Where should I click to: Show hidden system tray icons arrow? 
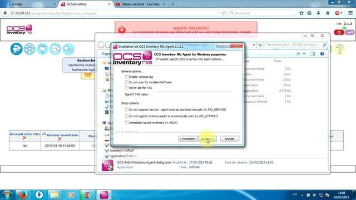(302, 195)
